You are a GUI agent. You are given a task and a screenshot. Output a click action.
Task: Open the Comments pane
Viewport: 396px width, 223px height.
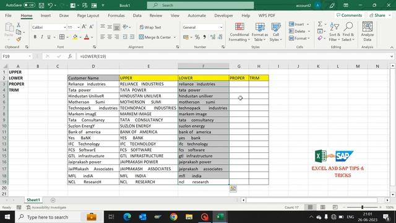click(x=349, y=15)
